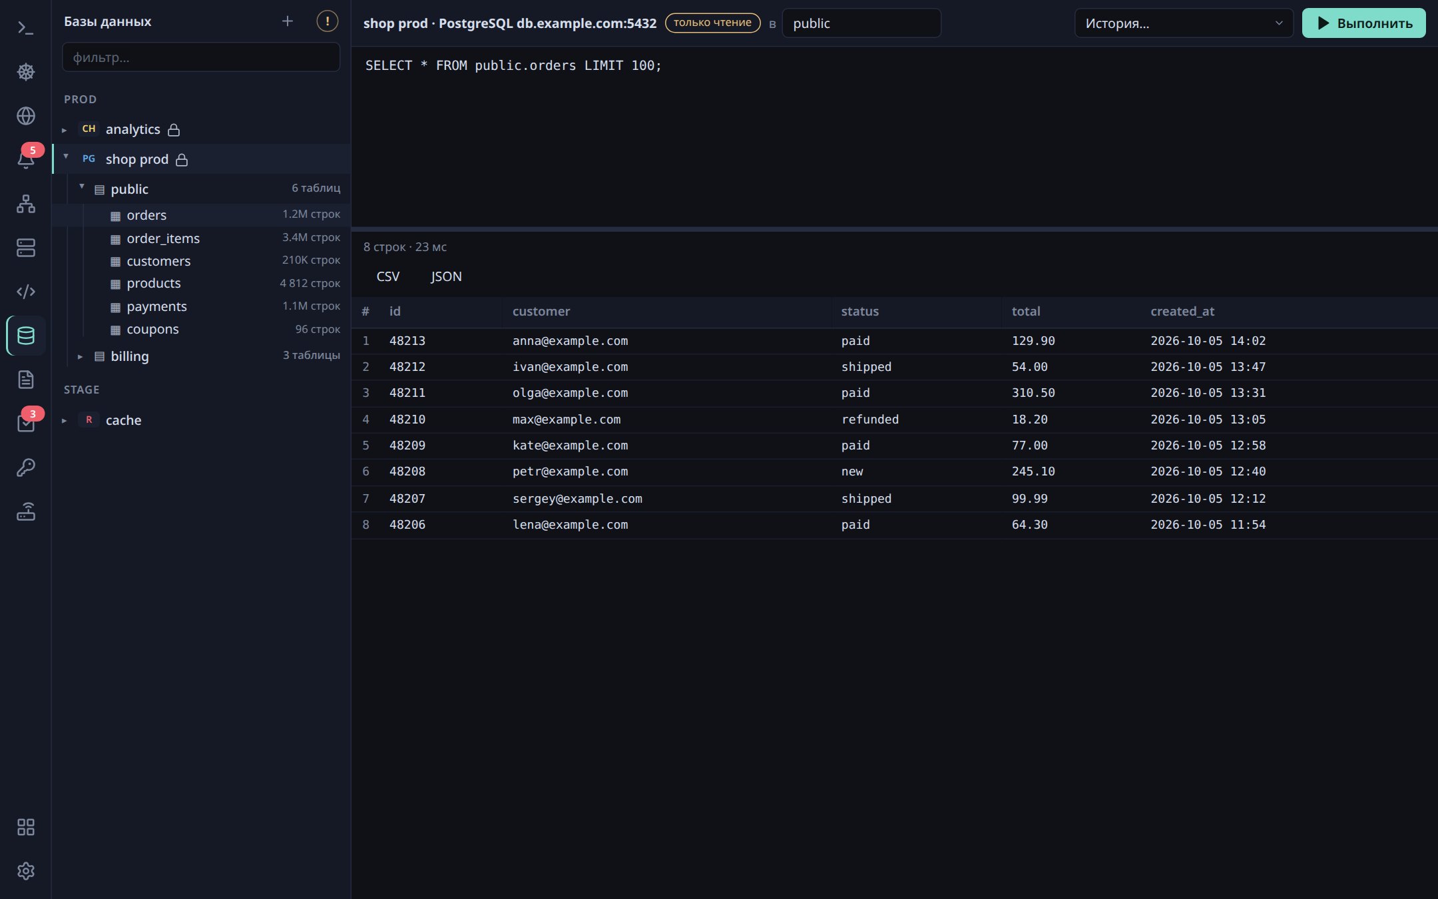The width and height of the screenshot is (1438, 899).
Task: Open the Kubernetes helm wheel icon
Action: [x=25, y=72]
